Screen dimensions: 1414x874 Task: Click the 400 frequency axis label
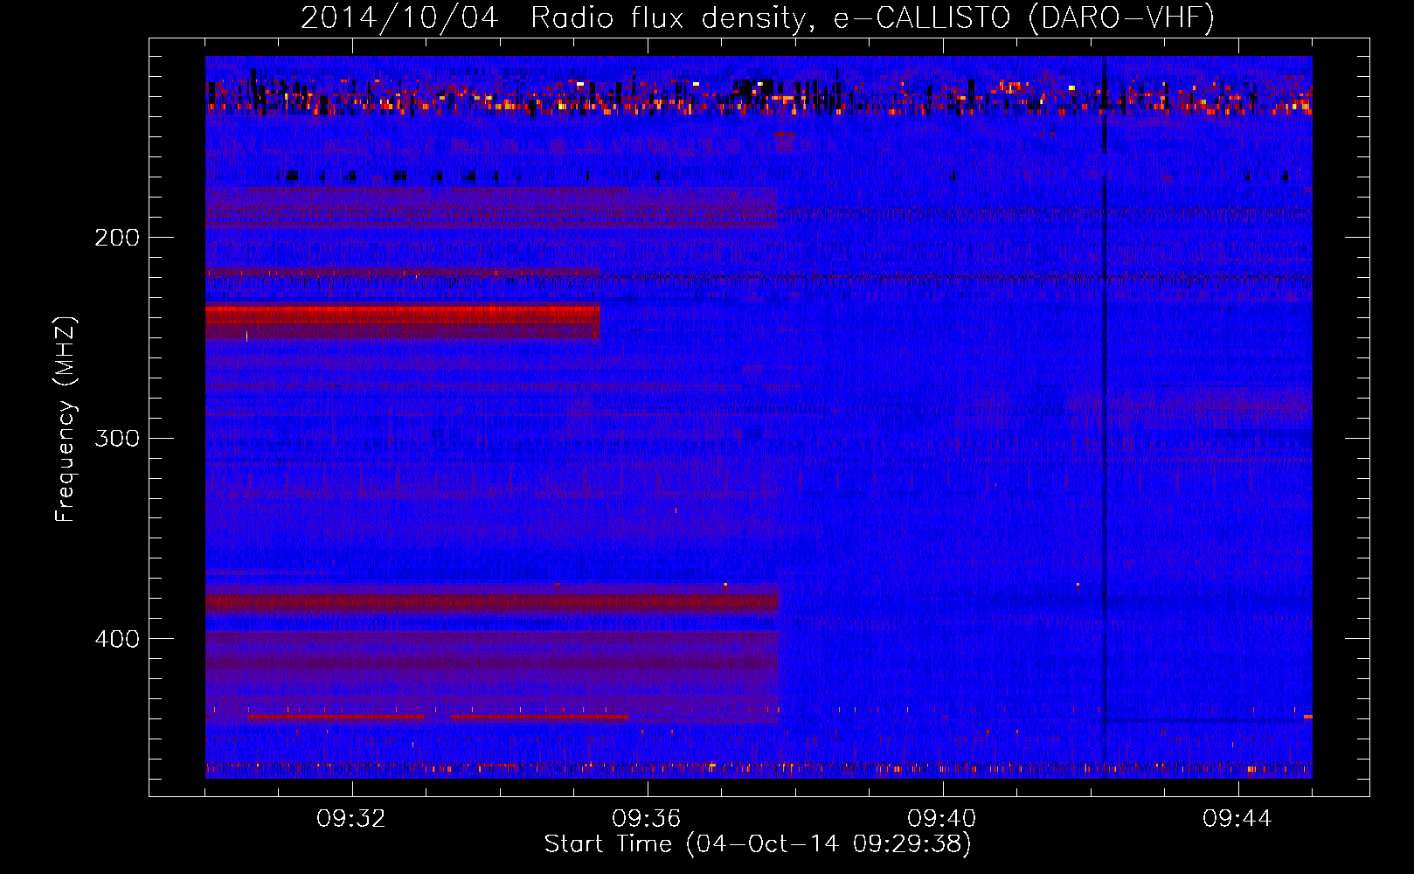(117, 639)
